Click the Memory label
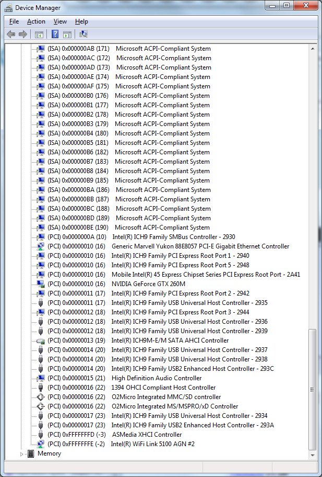 coord(49,453)
